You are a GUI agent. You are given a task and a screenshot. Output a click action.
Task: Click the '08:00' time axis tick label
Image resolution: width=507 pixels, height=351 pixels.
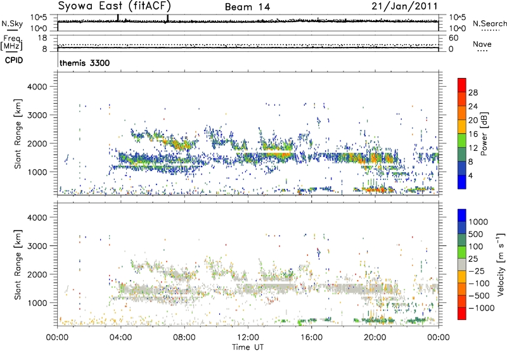pyautogui.click(x=184, y=338)
